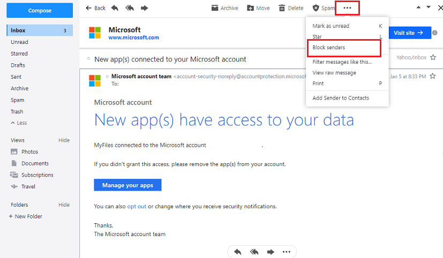
Task: Select Block senders from the menu
Action: (329, 48)
